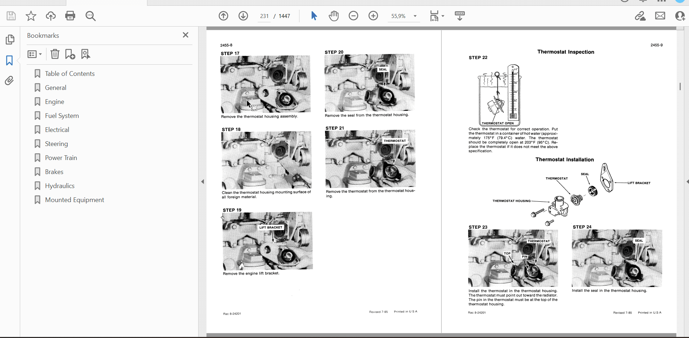Toggle the attachments paperclip panel
The image size is (689, 338).
[x=9, y=81]
